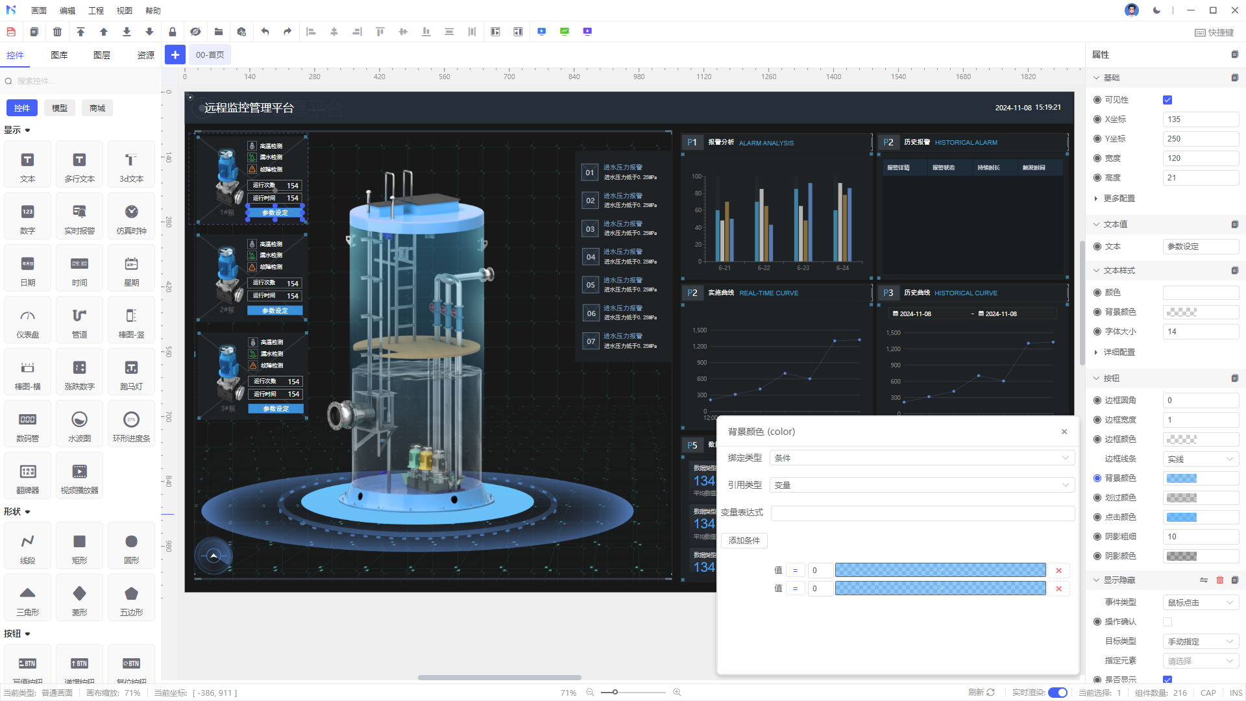Click the undo arrow icon
Image resolution: width=1246 pixels, height=701 pixels.
pyautogui.click(x=265, y=32)
